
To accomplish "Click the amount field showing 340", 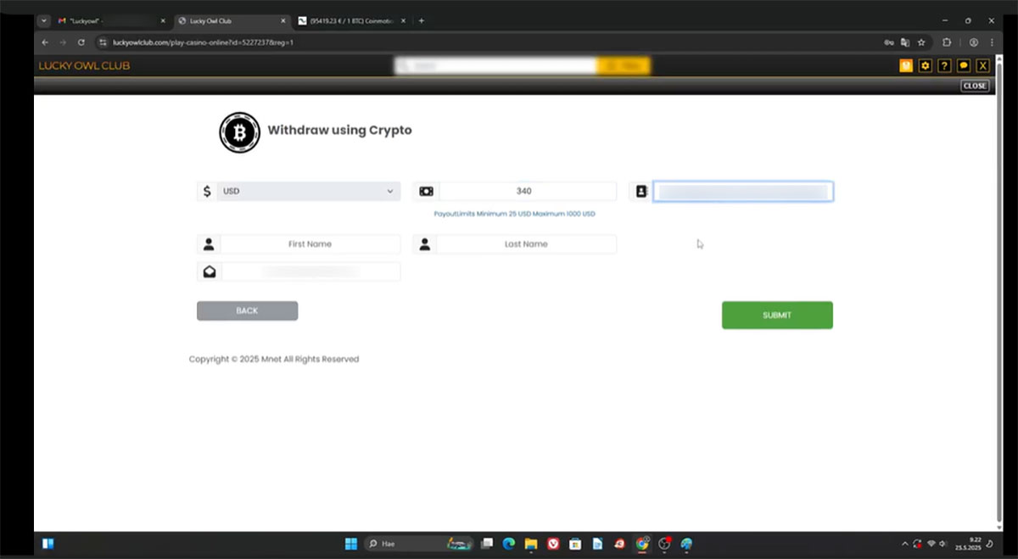I will (x=528, y=192).
